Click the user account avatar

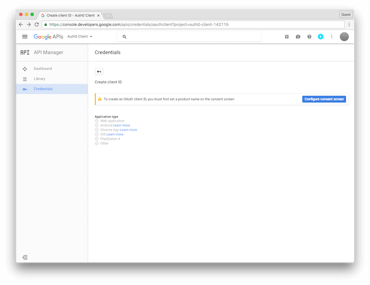344,36
